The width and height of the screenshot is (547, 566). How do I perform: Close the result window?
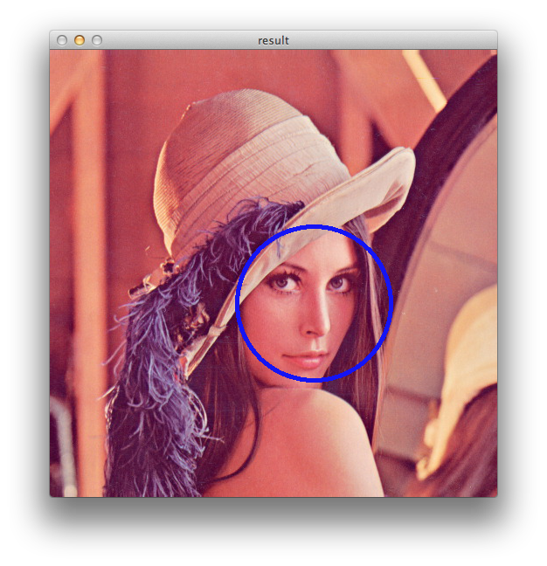click(62, 40)
